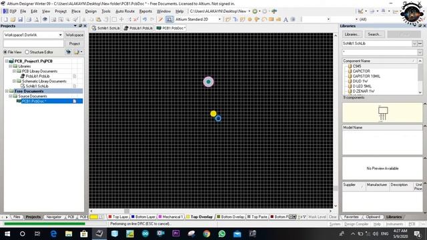Collapse the Free Documents node
This screenshot has width=427, height=240.
pyautogui.click(x=7, y=91)
